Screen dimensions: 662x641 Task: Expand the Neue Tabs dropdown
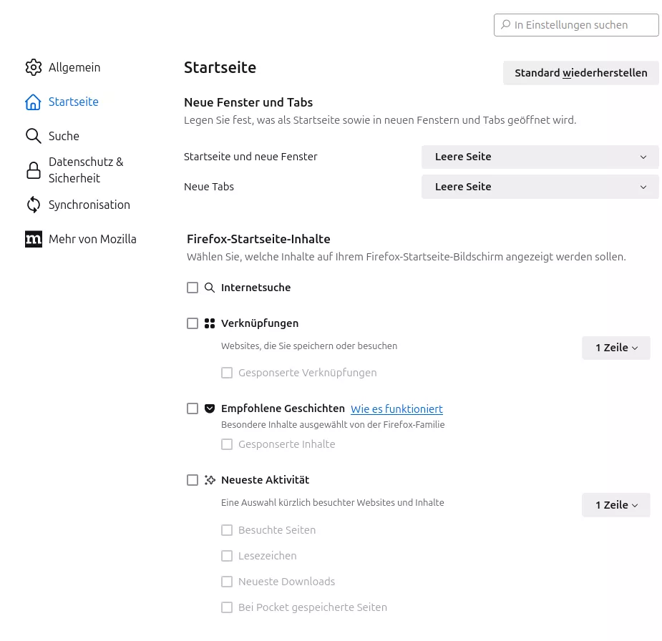coord(540,187)
